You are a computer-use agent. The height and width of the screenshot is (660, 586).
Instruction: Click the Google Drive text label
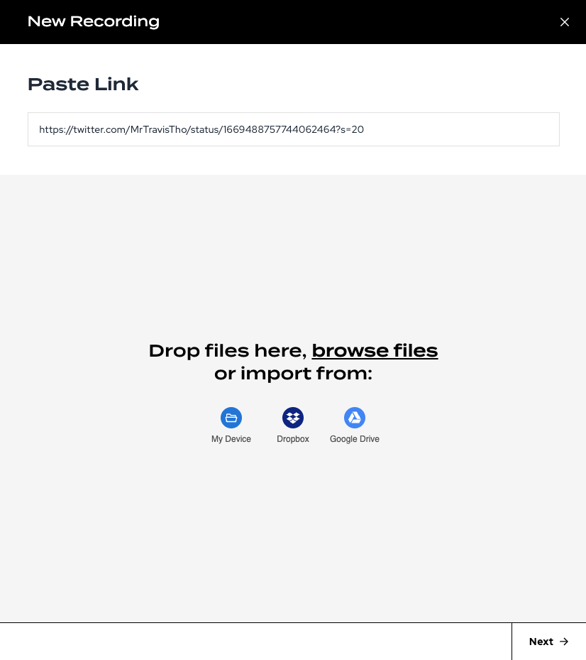pyautogui.click(x=355, y=438)
